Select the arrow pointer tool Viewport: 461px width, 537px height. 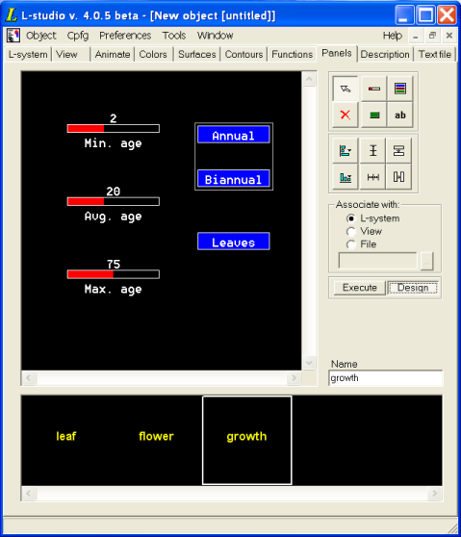click(x=346, y=89)
